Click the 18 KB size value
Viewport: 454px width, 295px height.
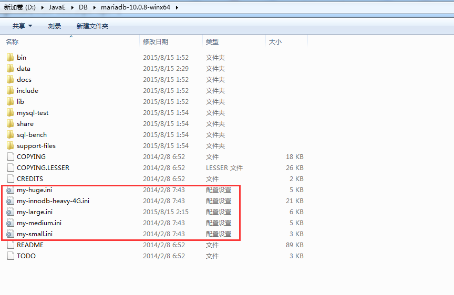coord(294,157)
